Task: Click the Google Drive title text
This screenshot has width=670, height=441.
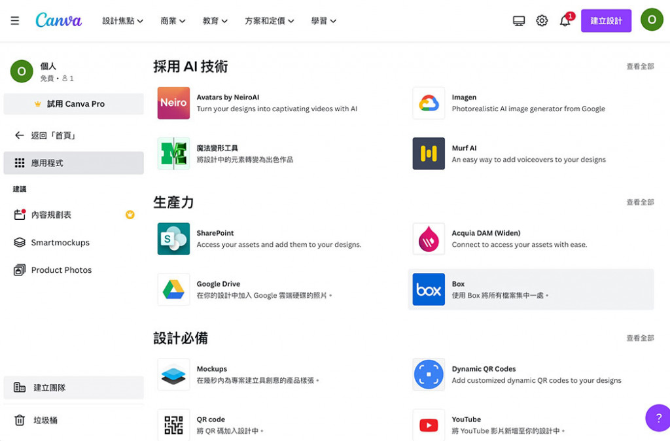Action: (x=219, y=284)
